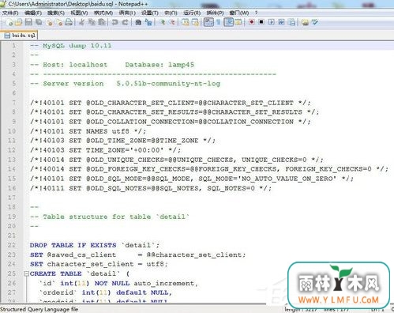Click the Print icon in toolbar
Viewport: 394px width, 313px height.
point(69,22)
